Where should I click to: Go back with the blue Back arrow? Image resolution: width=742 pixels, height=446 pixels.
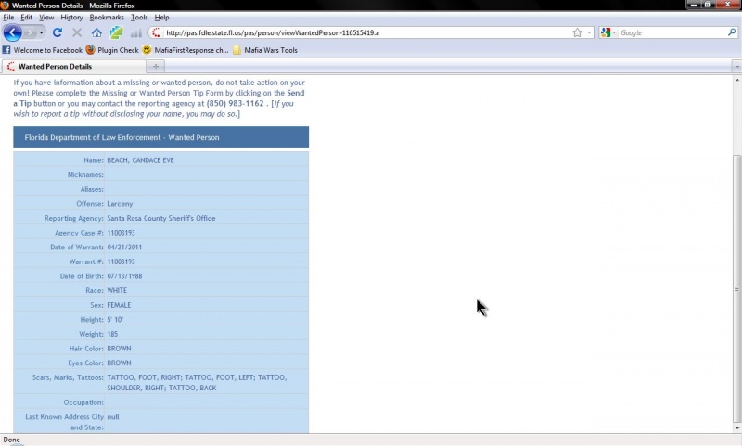tap(12, 32)
